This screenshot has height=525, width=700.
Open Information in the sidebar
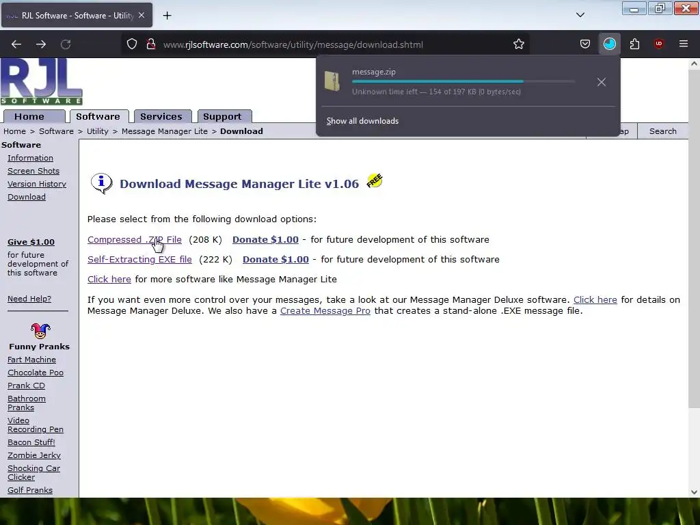[30, 158]
